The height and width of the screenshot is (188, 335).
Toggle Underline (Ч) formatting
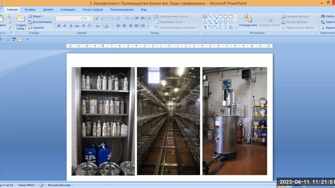71,26
